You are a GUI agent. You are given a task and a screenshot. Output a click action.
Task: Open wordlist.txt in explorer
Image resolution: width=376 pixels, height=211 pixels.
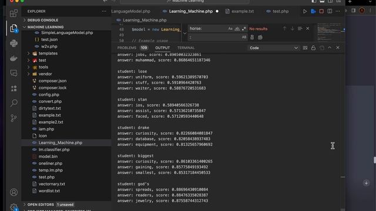(x=49, y=191)
